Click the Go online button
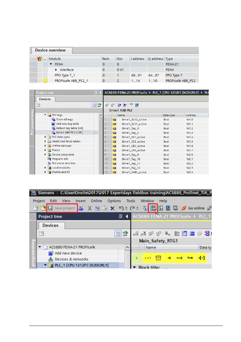 [x=193, y=208]
